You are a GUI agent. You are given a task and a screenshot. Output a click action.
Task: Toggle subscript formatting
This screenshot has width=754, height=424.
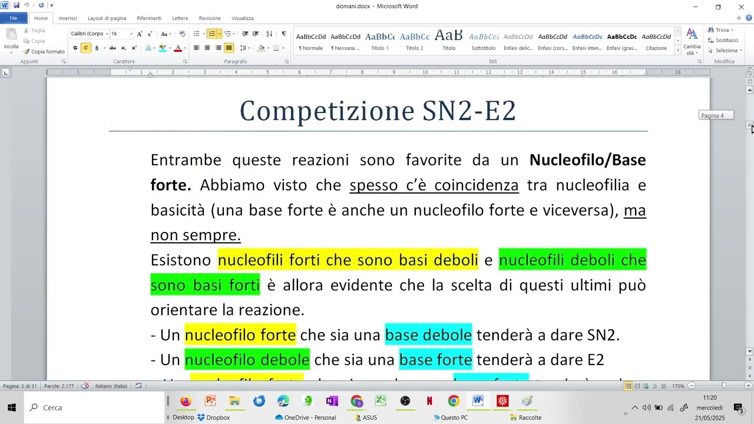tap(123, 48)
